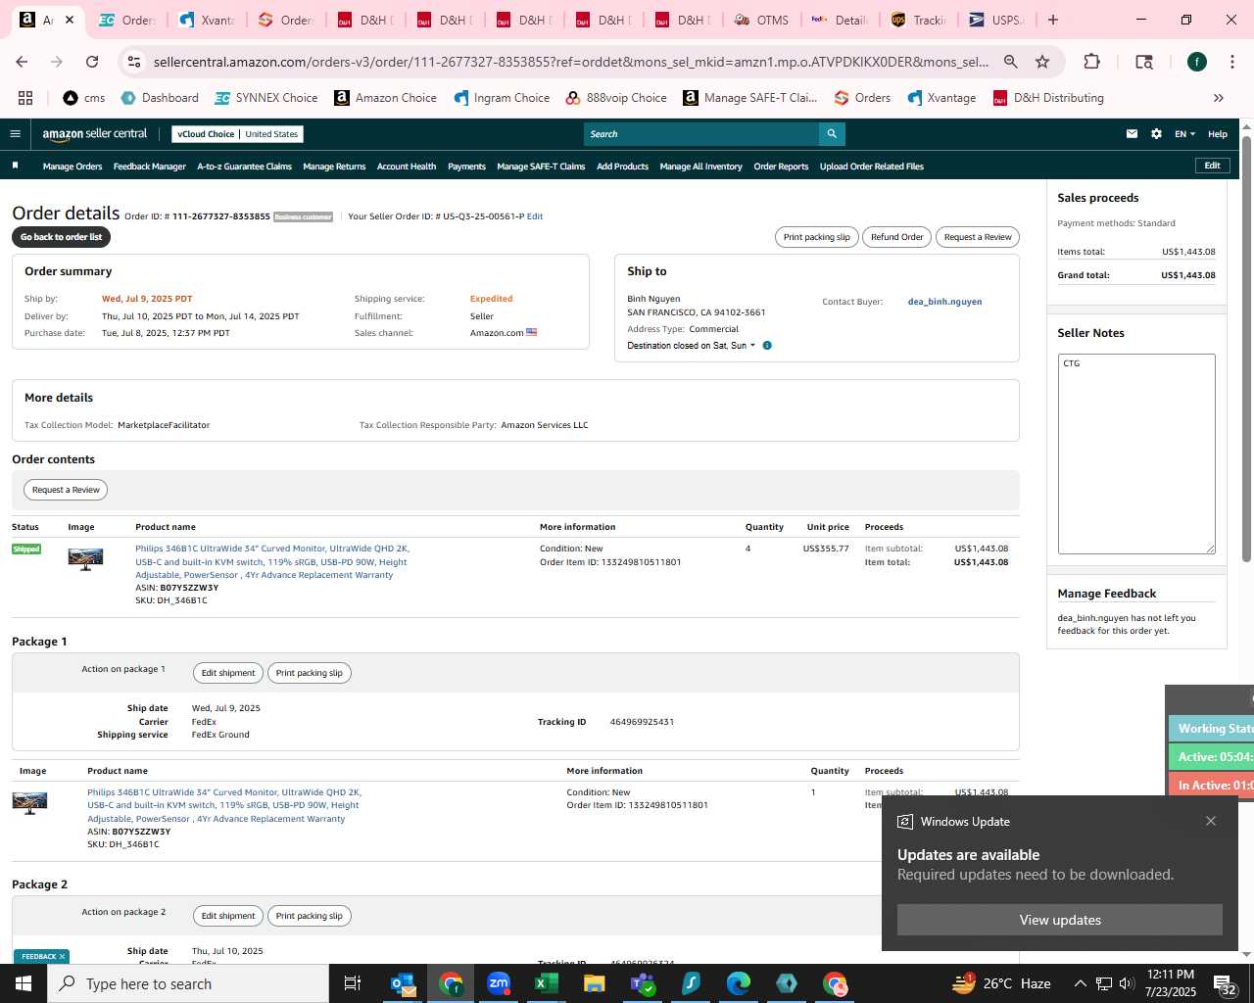
Task: Show hidden system tray icons
Action: pos(1080,983)
